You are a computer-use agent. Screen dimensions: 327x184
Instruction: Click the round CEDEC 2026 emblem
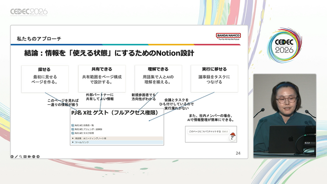pyautogui.click(x=285, y=46)
